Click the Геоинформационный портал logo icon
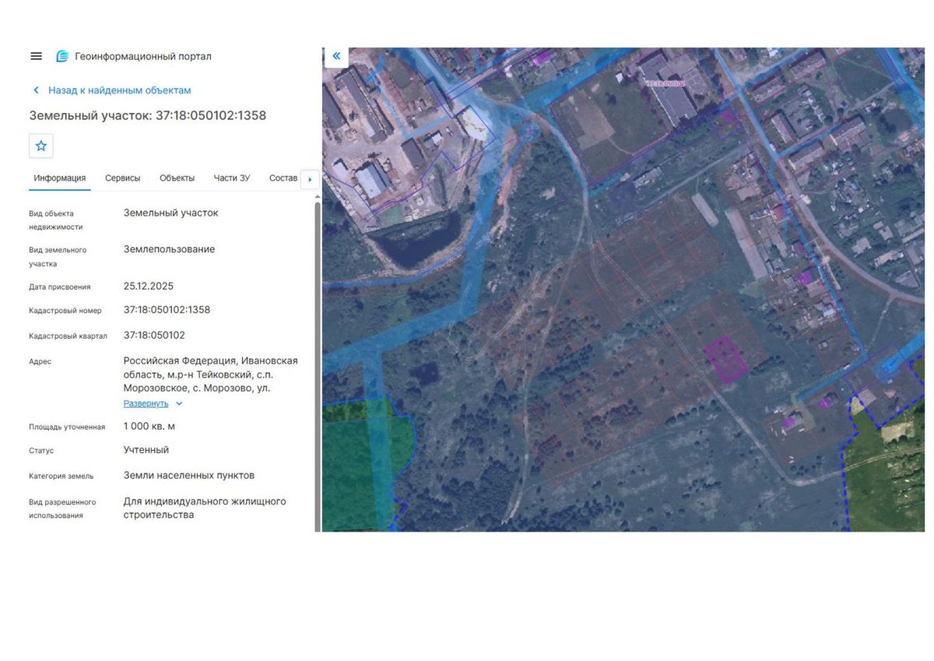934x661 pixels. tap(62, 56)
